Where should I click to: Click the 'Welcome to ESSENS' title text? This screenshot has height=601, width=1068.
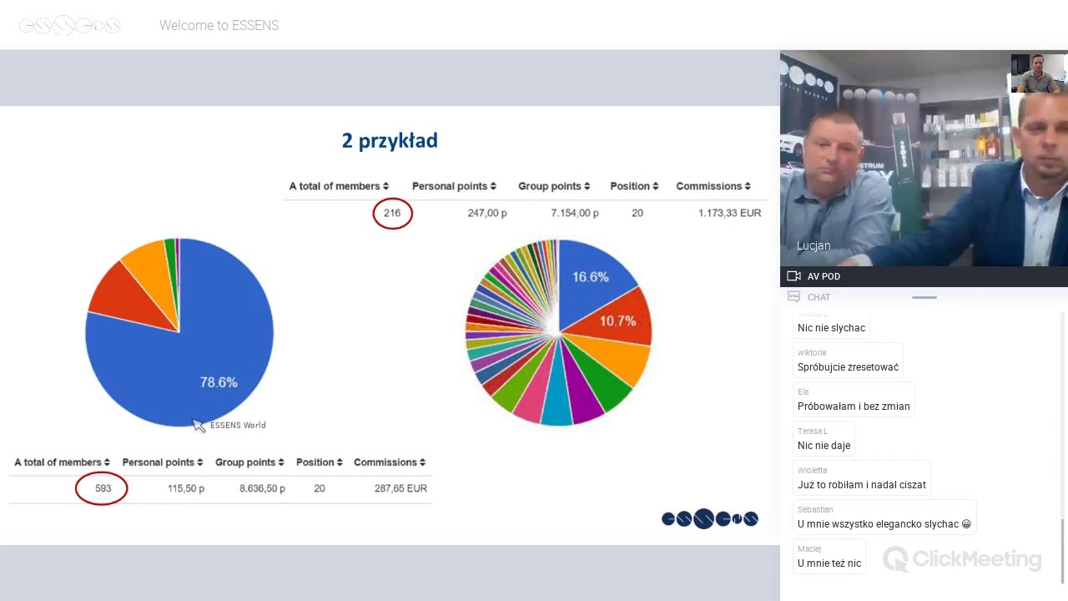tap(219, 26)
